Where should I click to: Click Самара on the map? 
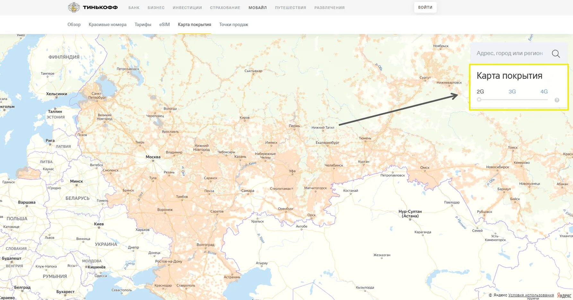(248, 191)
